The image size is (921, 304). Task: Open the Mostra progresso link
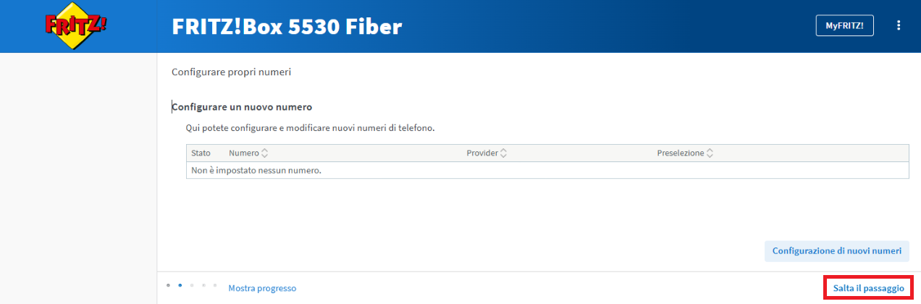coord(262,288)
